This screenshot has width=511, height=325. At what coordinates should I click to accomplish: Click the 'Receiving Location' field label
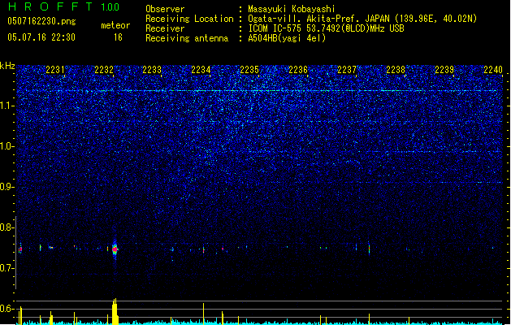tap(189, 19)
